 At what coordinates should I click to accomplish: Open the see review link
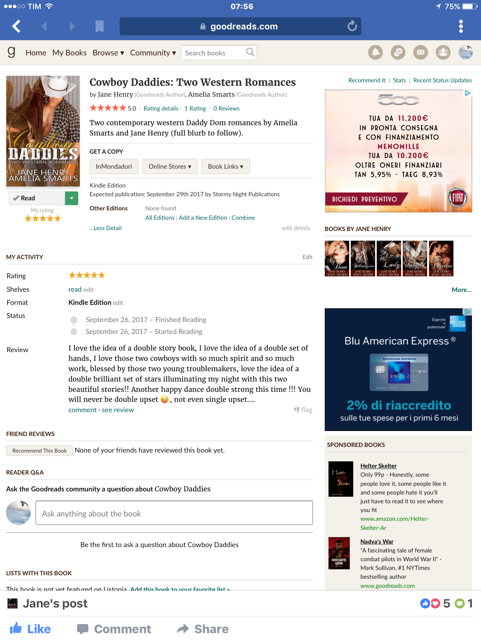[118, 410]
